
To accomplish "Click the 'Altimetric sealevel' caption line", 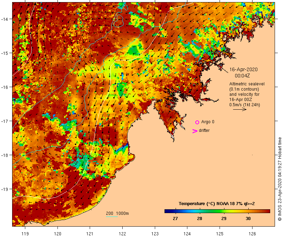I will coord(247,84).
